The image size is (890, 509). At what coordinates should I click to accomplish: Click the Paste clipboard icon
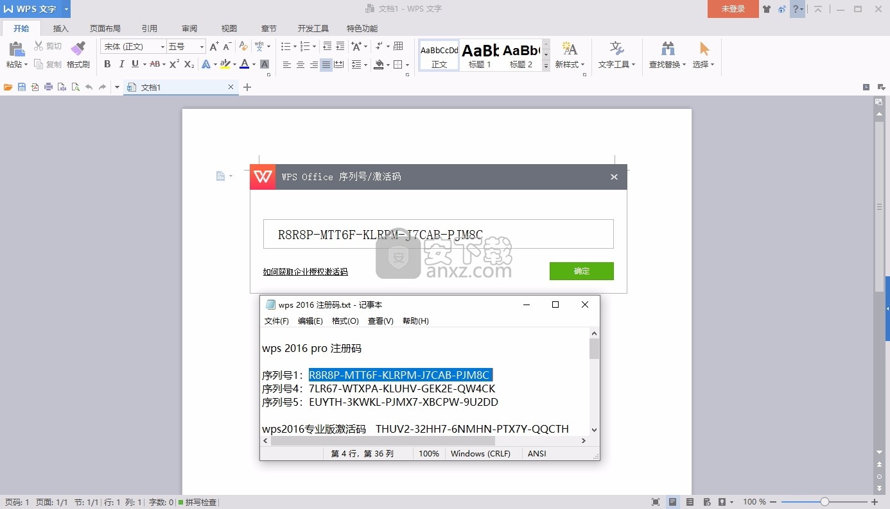click(x=16, y=49)
